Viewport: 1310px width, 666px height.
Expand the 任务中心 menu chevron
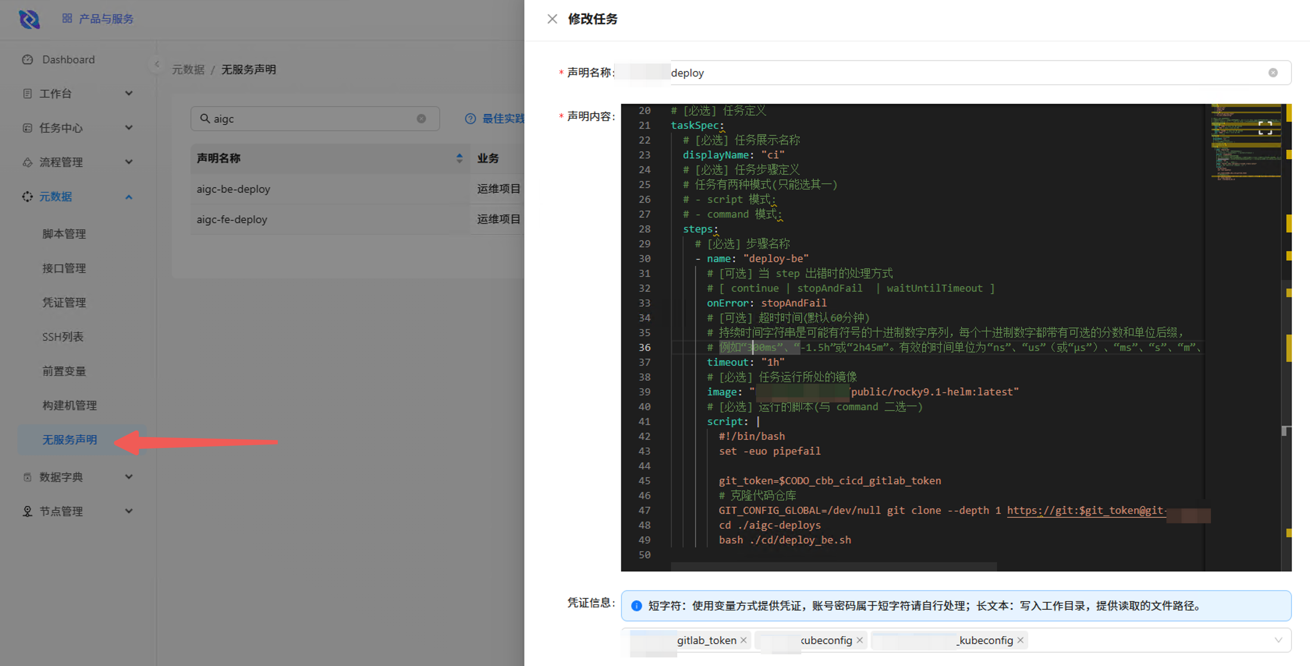tap(129, 128)
